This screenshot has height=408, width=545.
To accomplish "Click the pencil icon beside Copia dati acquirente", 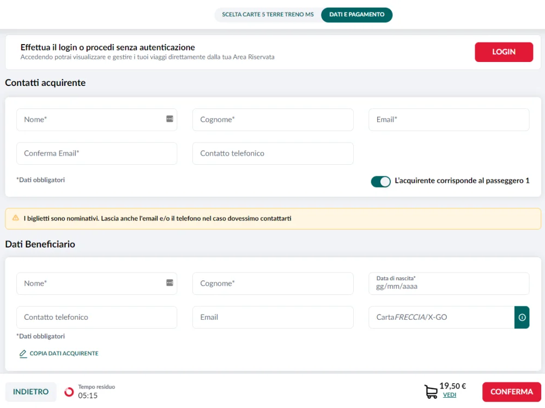I will coord(23,354).
